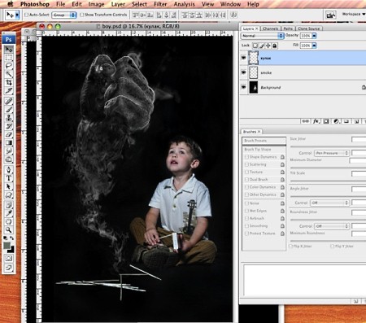Image resolution: width=366 pixels, height=323 pixels.
Task: Open the Fill slider arrow
Action: click(314, 46)
